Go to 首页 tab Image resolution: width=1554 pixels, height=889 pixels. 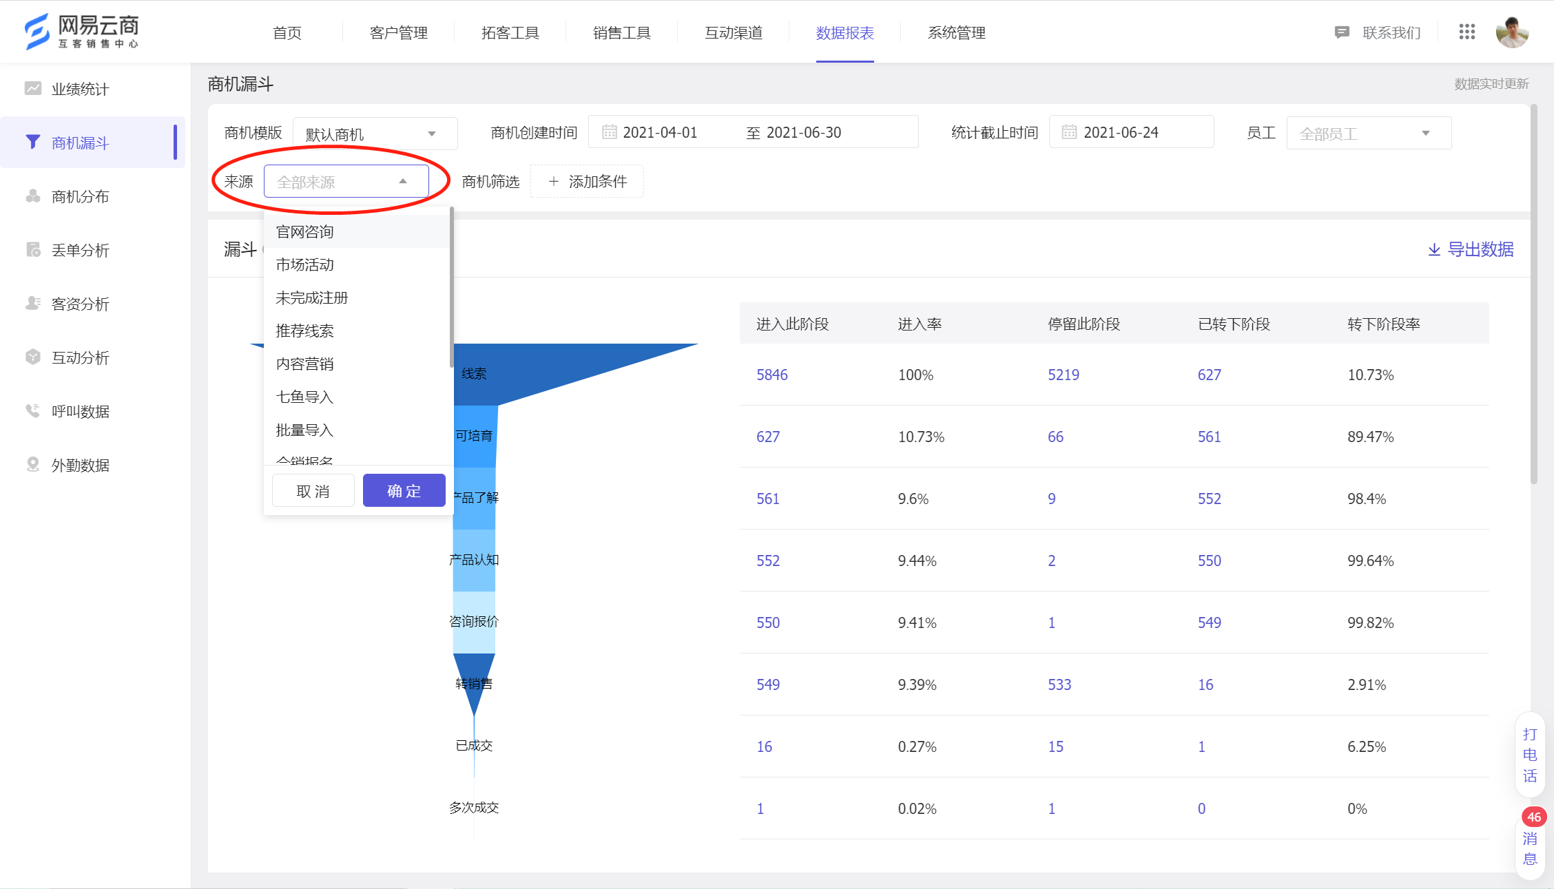click(x=287, y=32)
